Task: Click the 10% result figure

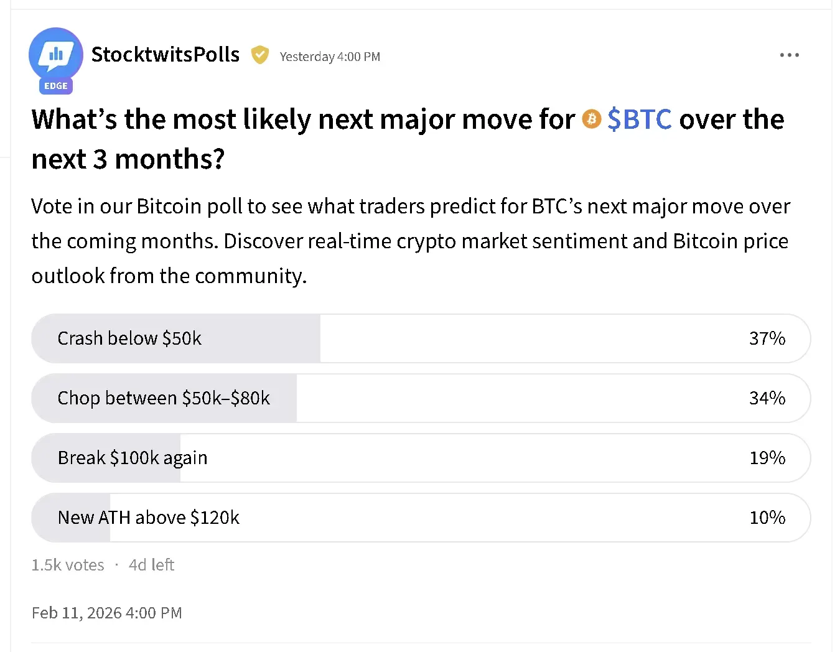Action: point(767,518)
